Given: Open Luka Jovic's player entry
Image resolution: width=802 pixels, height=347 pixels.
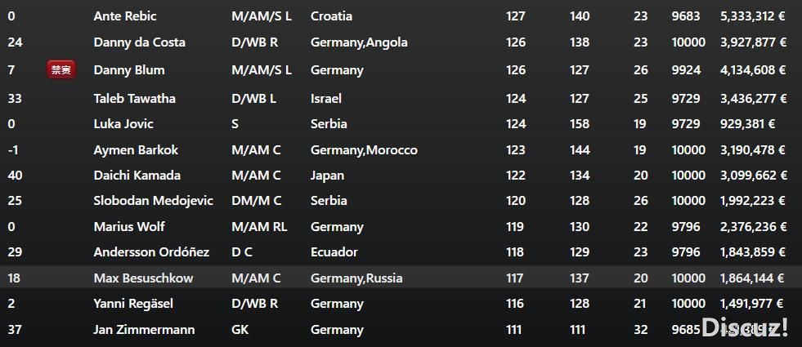Looking at the screenshot, I should click(x=123, y=123).
